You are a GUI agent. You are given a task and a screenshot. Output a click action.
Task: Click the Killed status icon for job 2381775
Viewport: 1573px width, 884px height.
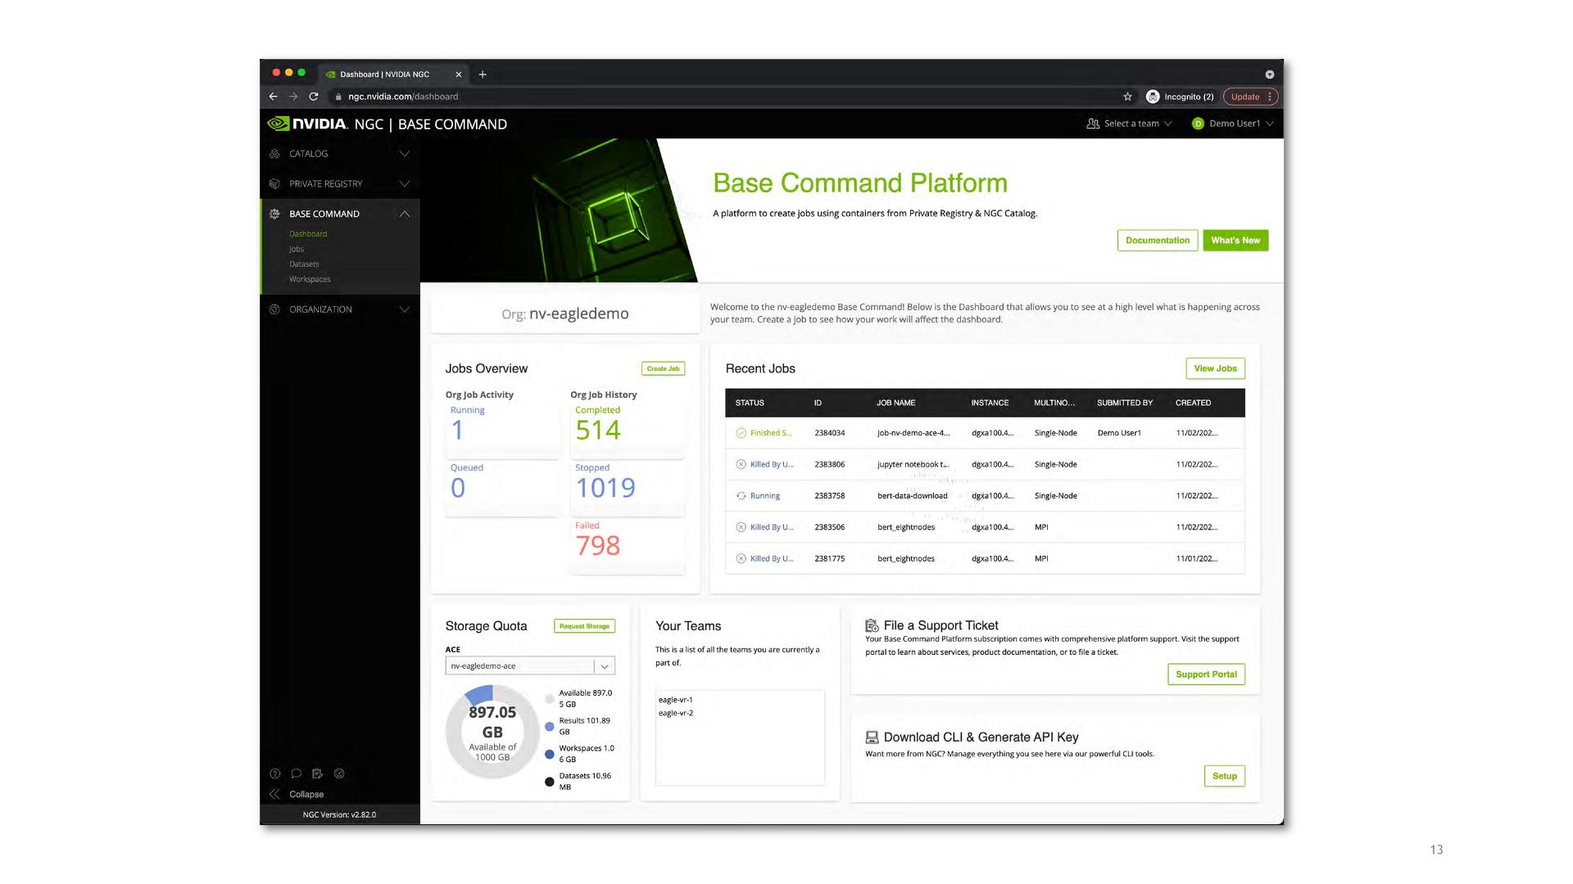[741, 558]
